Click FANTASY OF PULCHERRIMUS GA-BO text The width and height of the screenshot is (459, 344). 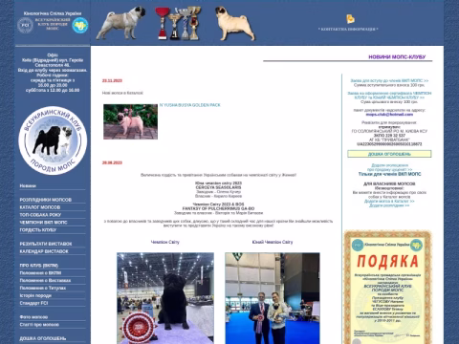tap(218, 208)
